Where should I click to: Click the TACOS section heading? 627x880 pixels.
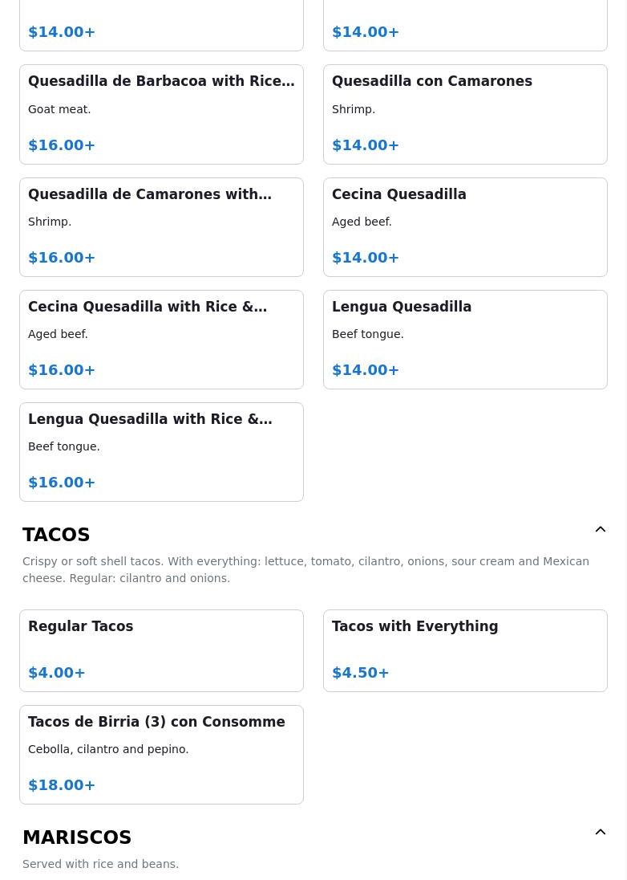click(56, 535)
